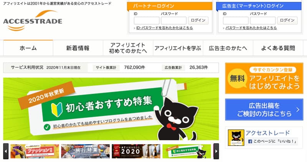This screenshot has height=162, width=307.
Task: Go to アフィリエイトを学ぶ menu
Action: pos(178,48)
